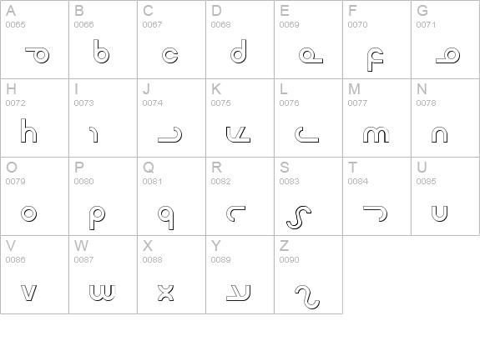Viewport: 480px width, 351px height.
Task: Click the glyph preview for letter B
Action: [101, 52]
